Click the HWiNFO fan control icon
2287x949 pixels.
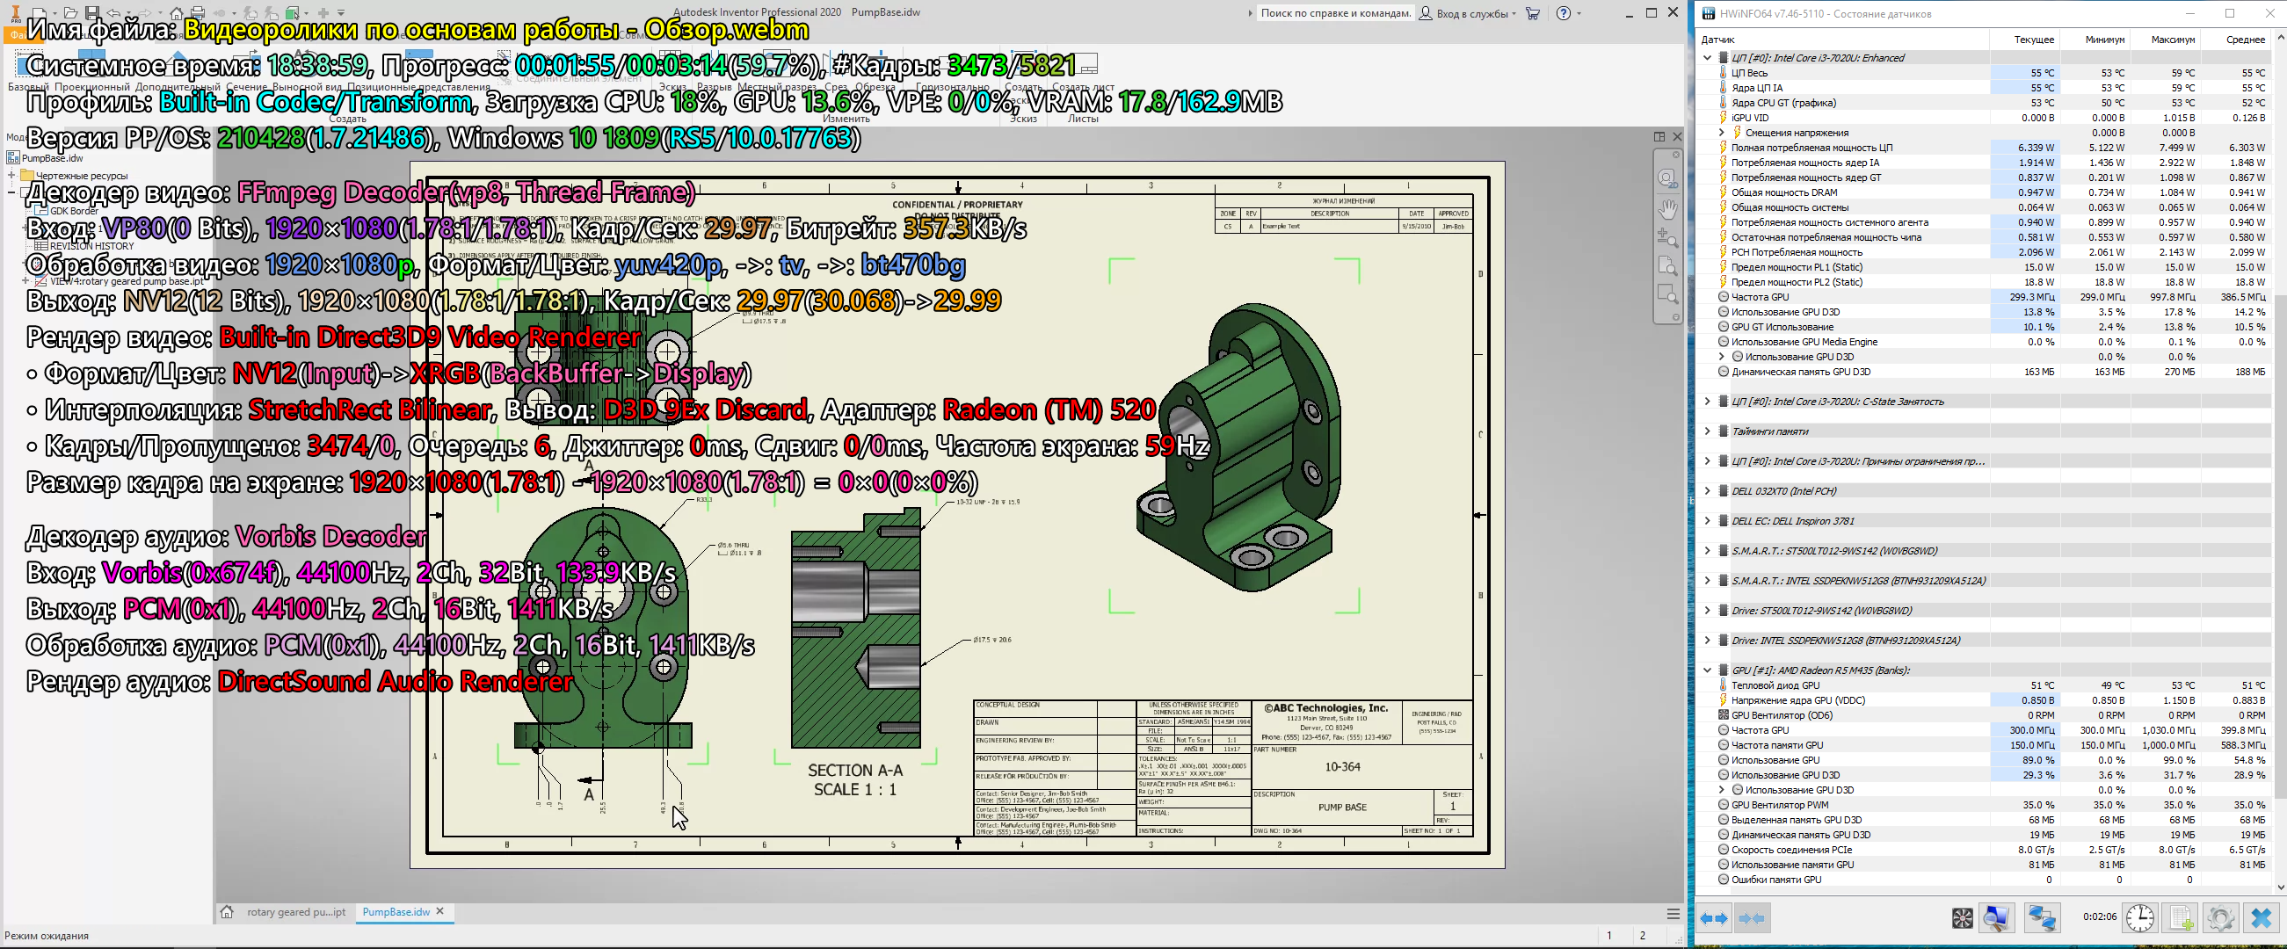pos(1962,918)
